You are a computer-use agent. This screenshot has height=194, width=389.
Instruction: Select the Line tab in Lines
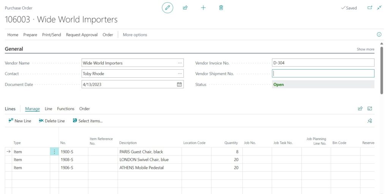point(48,109)
